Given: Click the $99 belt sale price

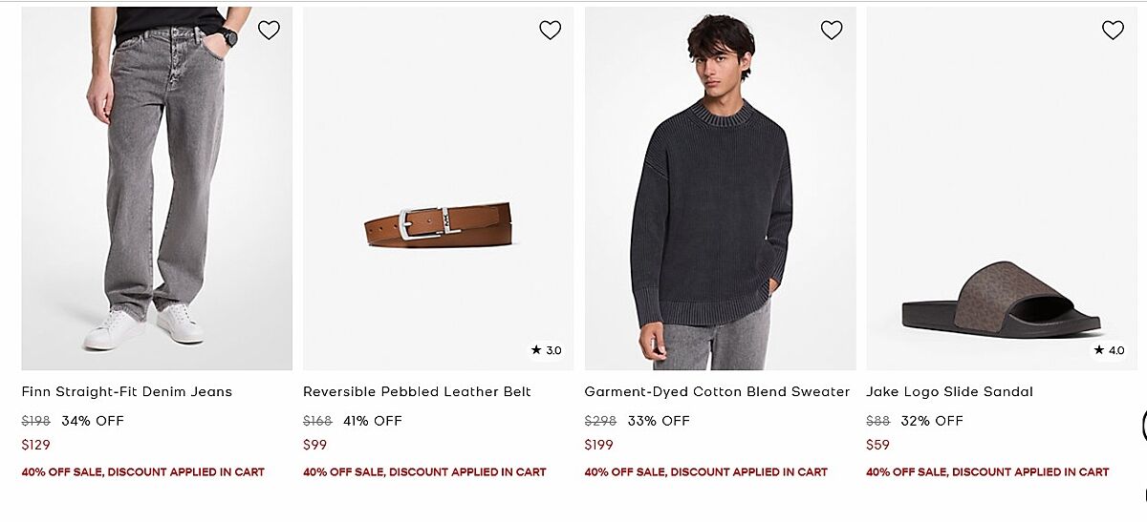Looking at the screenshot, I should coord(315,445).
